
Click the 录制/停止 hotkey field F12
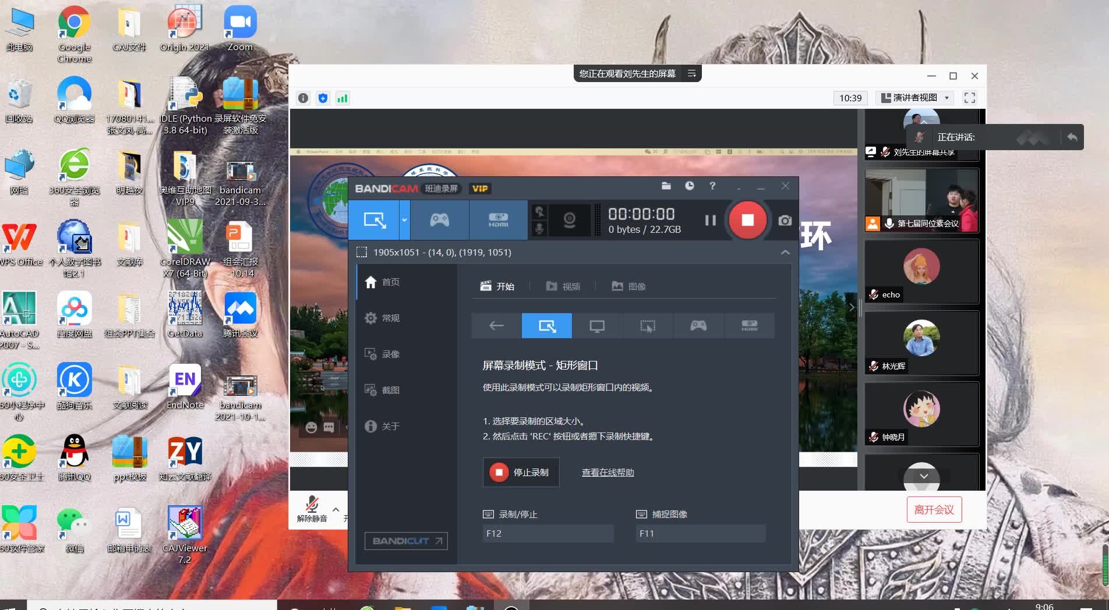coord(548,533)
